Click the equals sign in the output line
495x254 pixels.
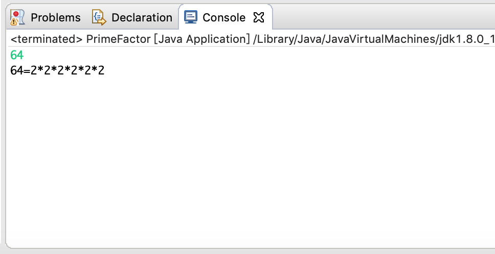click(27, 71)
